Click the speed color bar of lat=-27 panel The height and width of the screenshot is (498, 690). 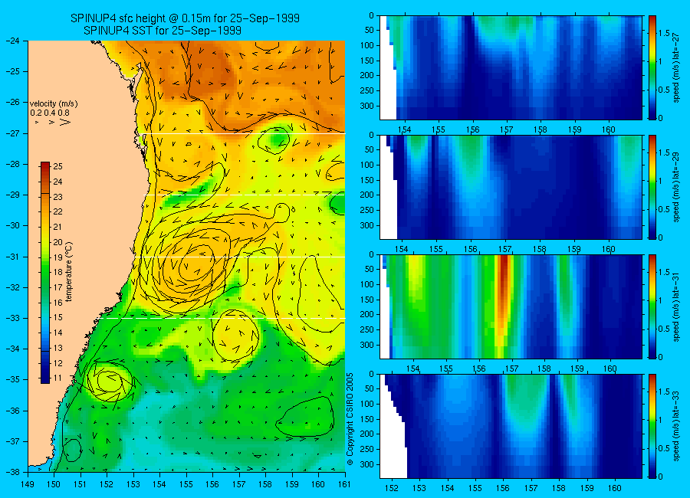pos(652,67)
